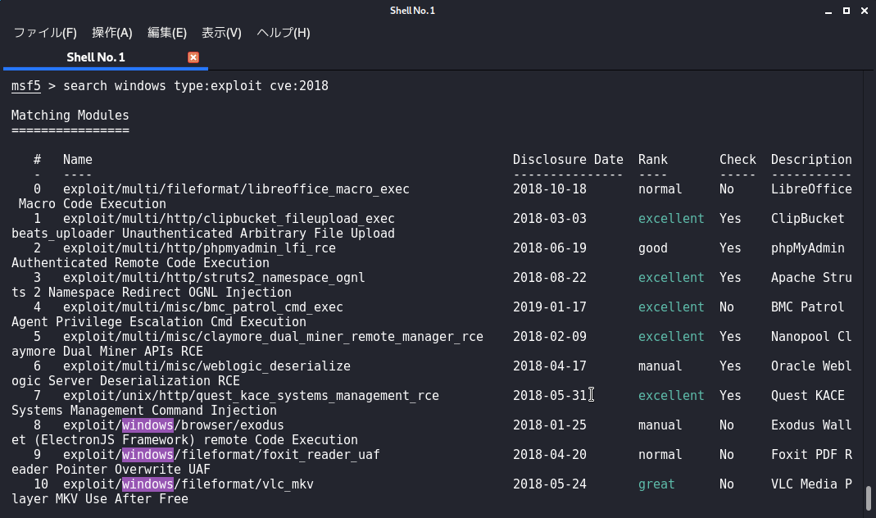
Task: Click the great rank for vlc_mkv
Action: [x=656, y=484]
